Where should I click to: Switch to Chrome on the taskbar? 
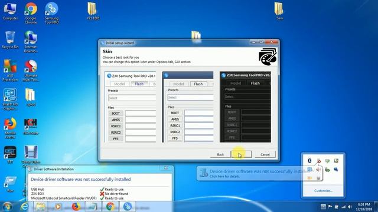point(110,207)
